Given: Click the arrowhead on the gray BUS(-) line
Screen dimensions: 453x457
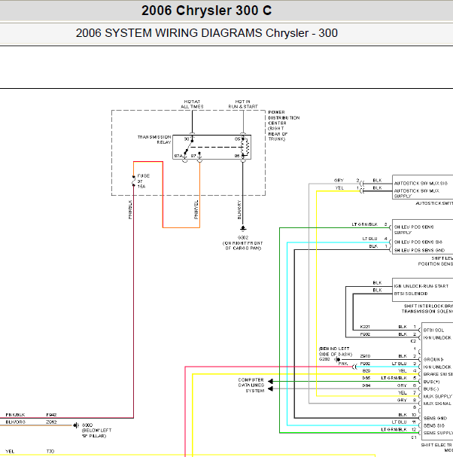Looking at the screenshot, I should coord(270,388).
